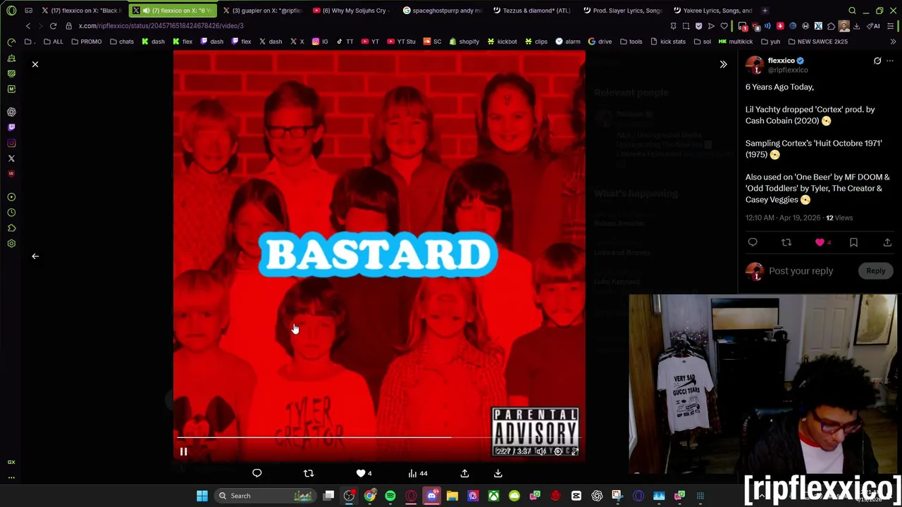Open the sol bookmarks folder
Viewport: 902px width, 507px height.
click(x=702, y=42)
